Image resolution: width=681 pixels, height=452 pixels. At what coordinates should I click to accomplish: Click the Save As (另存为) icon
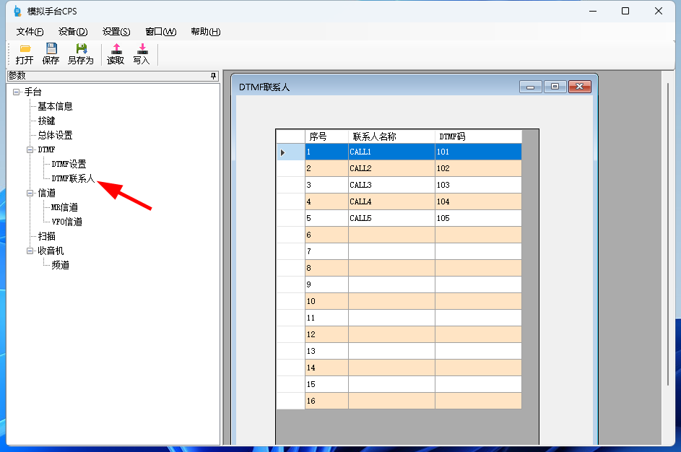pos(81,49)
